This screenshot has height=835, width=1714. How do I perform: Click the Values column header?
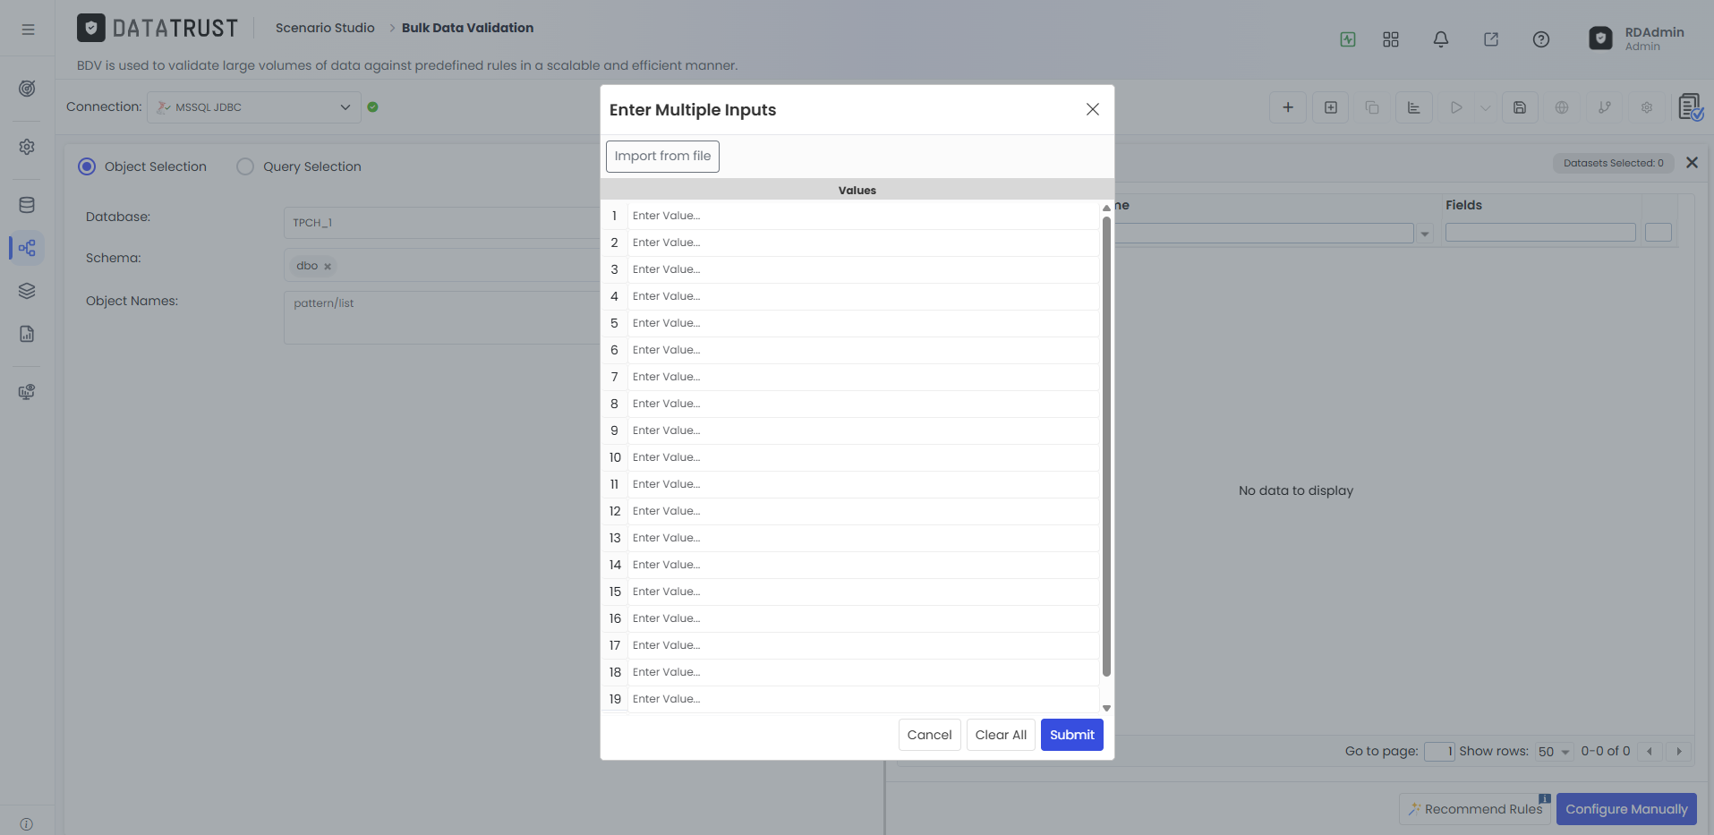point(857,190)
